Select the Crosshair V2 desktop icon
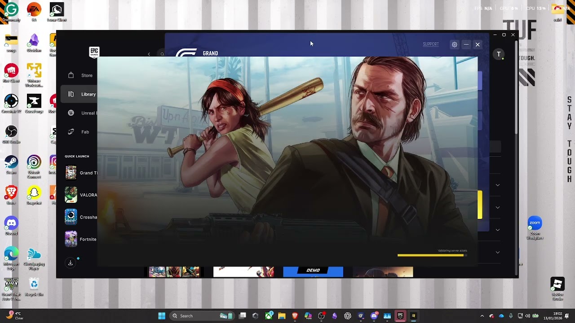Screen dimensions: 575x323 [11, 104]
